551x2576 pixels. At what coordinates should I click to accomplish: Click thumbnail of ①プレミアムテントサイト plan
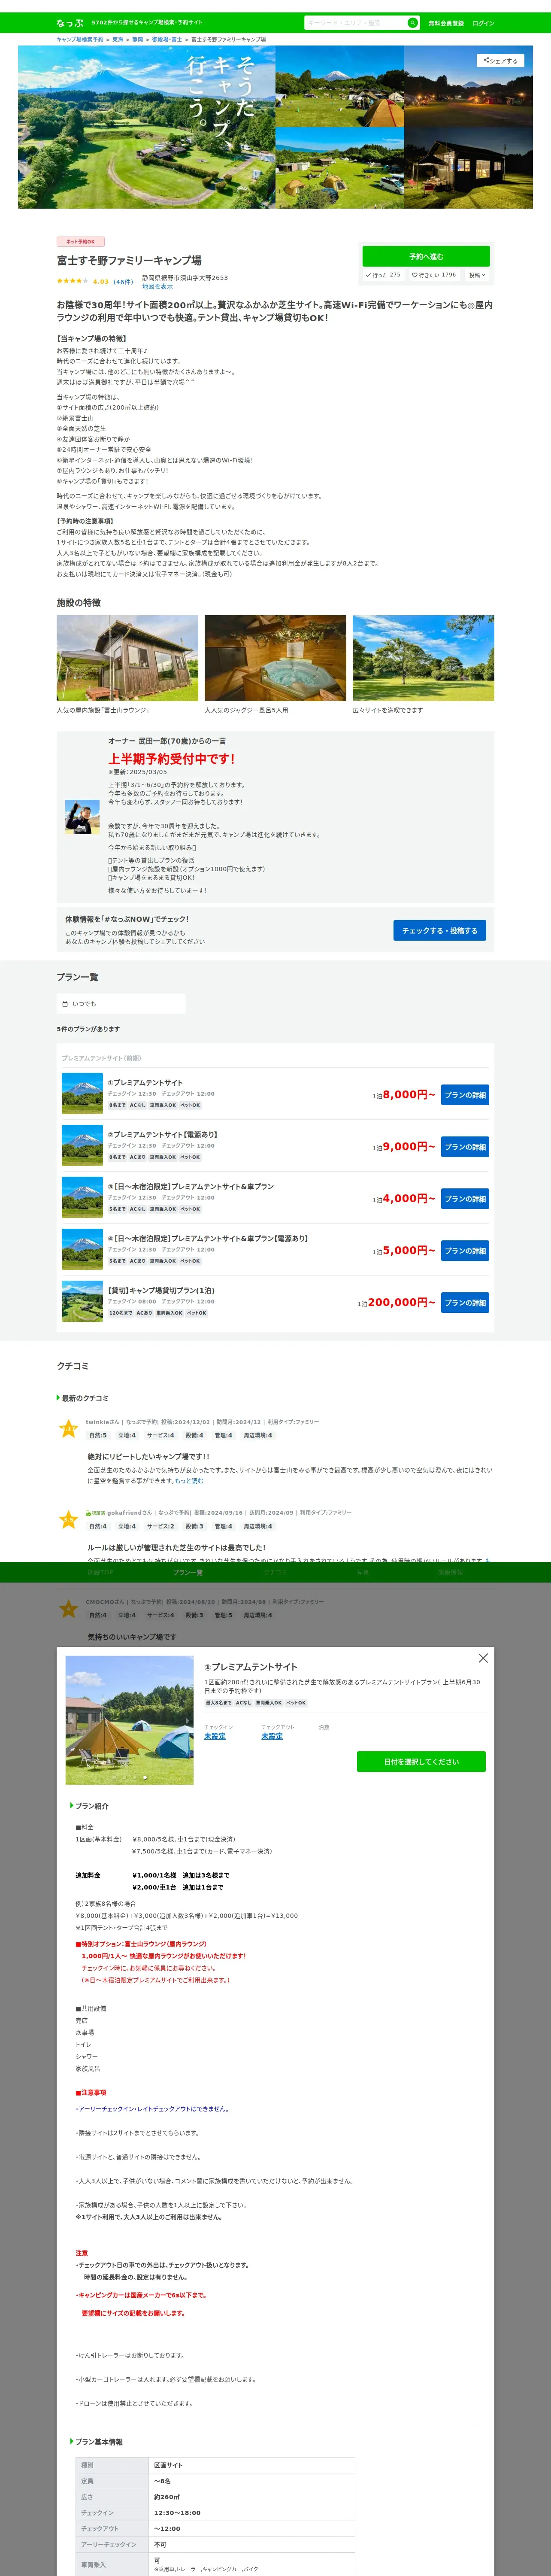coord(82,1094)
